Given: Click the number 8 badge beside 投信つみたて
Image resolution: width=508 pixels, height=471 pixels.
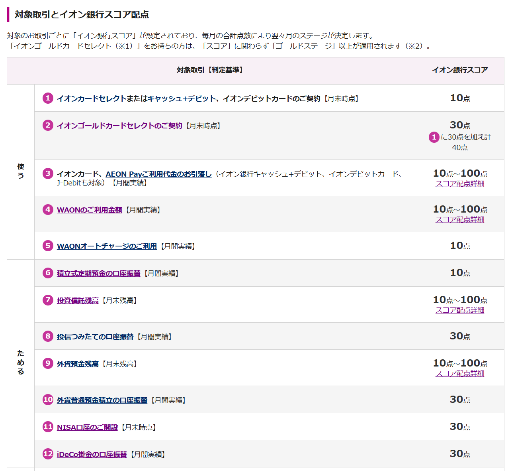Looking at the screenshot, I should coord(48,336).
